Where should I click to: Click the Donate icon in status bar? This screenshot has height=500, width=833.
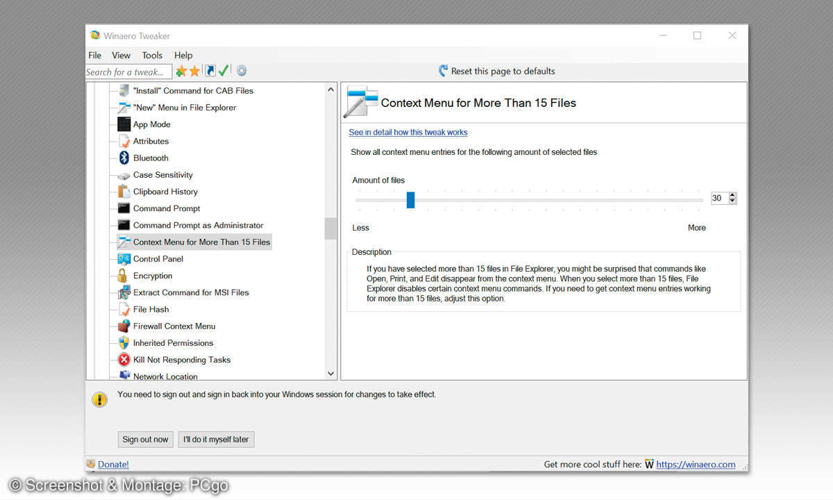click(x=91, y=465)
